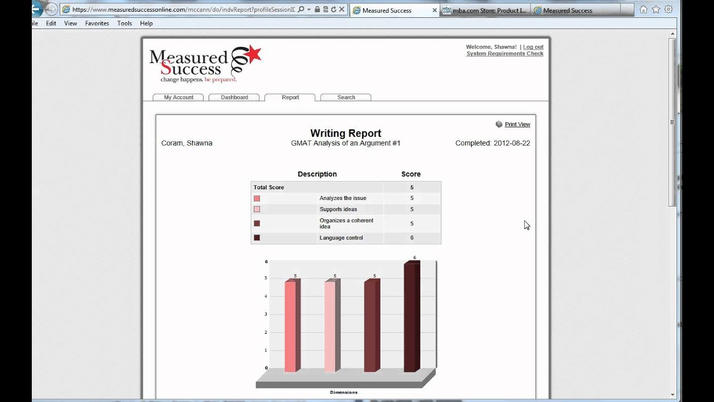Click the Description column header
Viewport: 714px width, 402px height.
[x=317, y=174]
